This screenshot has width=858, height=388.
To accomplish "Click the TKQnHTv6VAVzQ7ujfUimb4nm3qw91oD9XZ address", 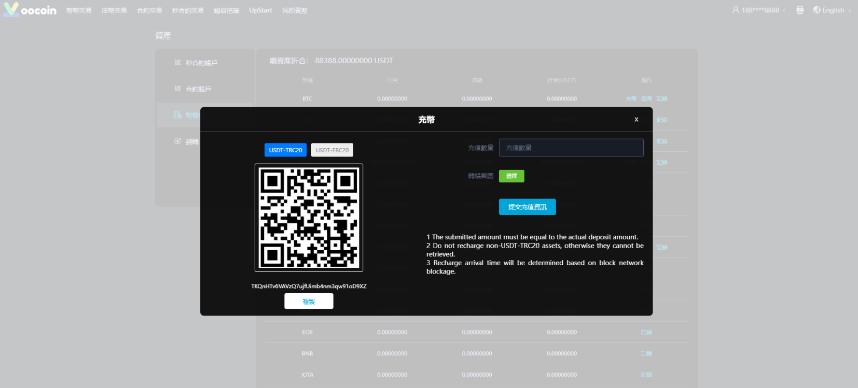I will click(309, 286).
